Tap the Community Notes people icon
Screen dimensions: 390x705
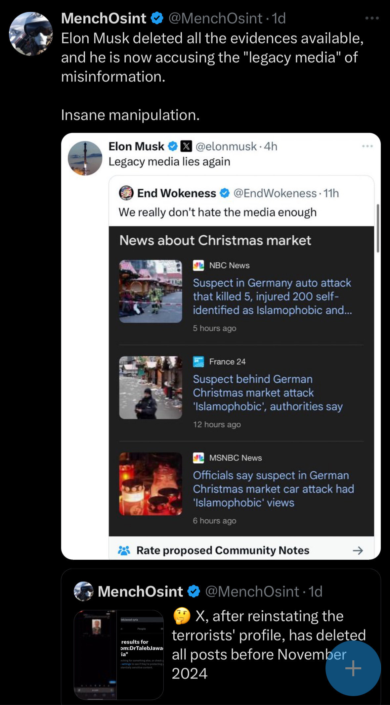124,550
